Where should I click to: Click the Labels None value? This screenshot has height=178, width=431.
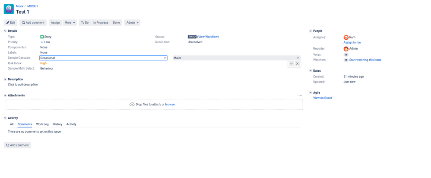click(44, 53)
